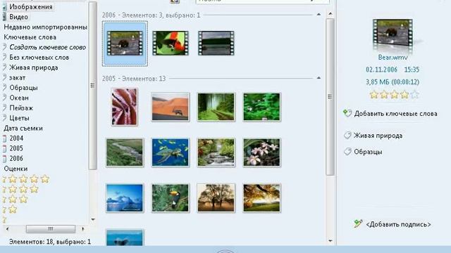Select the toucan photo

[x=171, y=198]
